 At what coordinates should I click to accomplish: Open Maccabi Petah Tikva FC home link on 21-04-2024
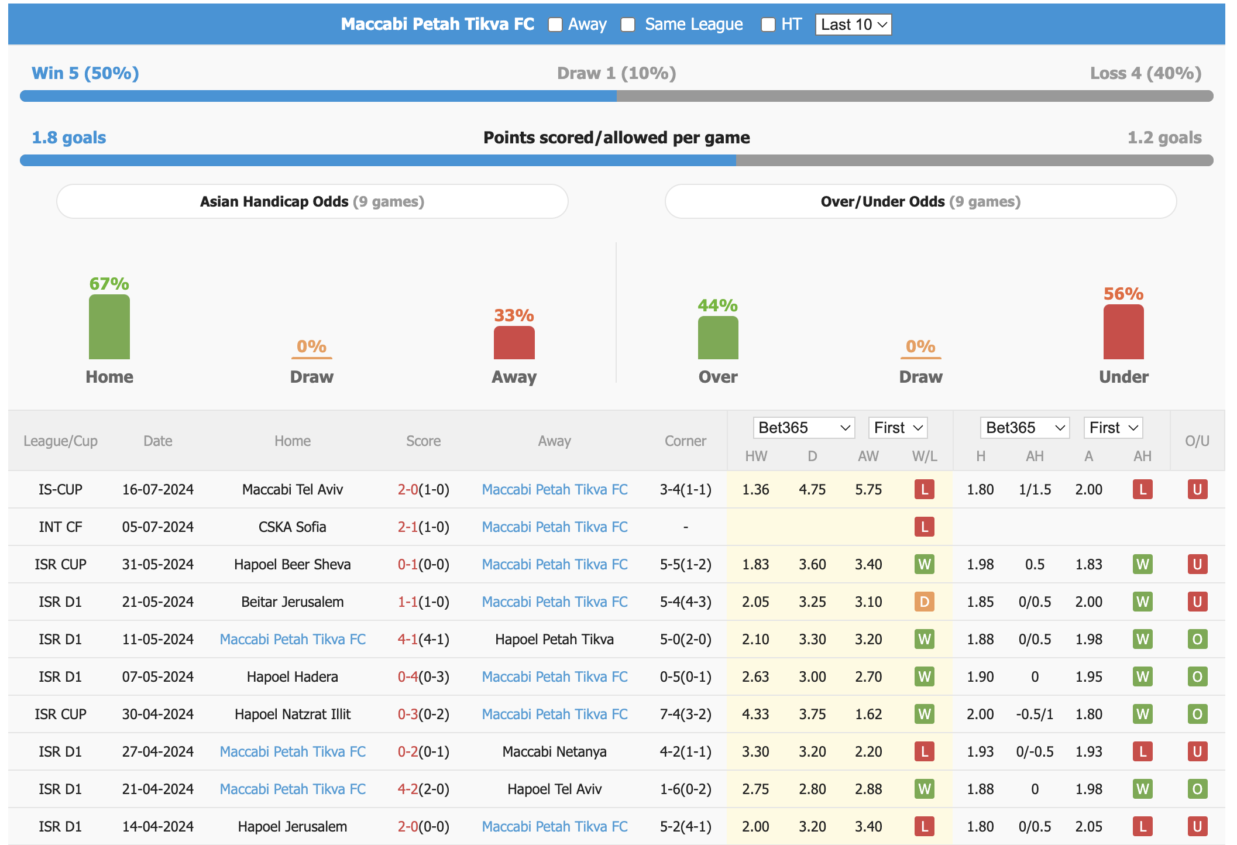tap(293, 789)
